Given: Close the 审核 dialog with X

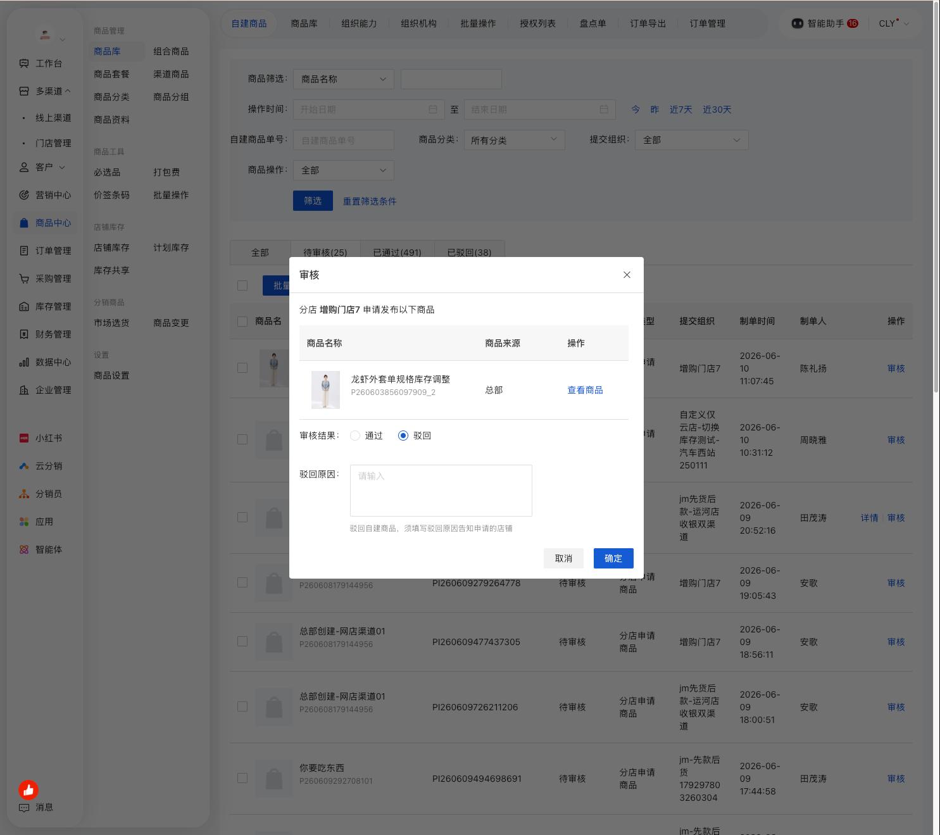Looking at the screenshot, I should tap(627, 275).
